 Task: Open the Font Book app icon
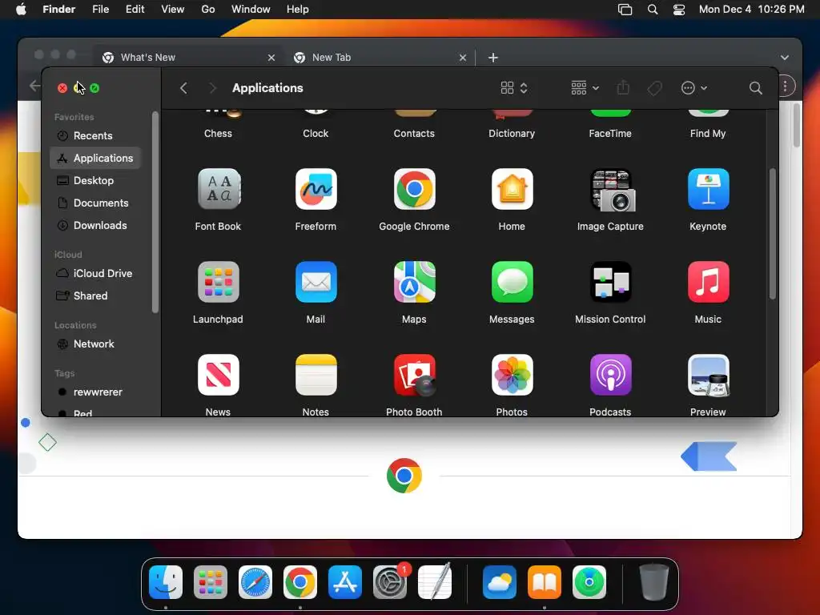tap(219, 189)
